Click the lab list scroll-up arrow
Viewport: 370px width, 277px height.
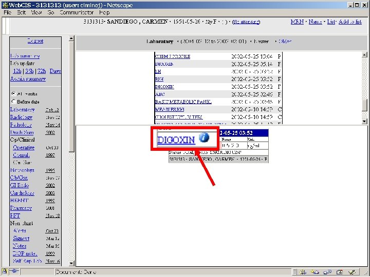pos(364,55)
